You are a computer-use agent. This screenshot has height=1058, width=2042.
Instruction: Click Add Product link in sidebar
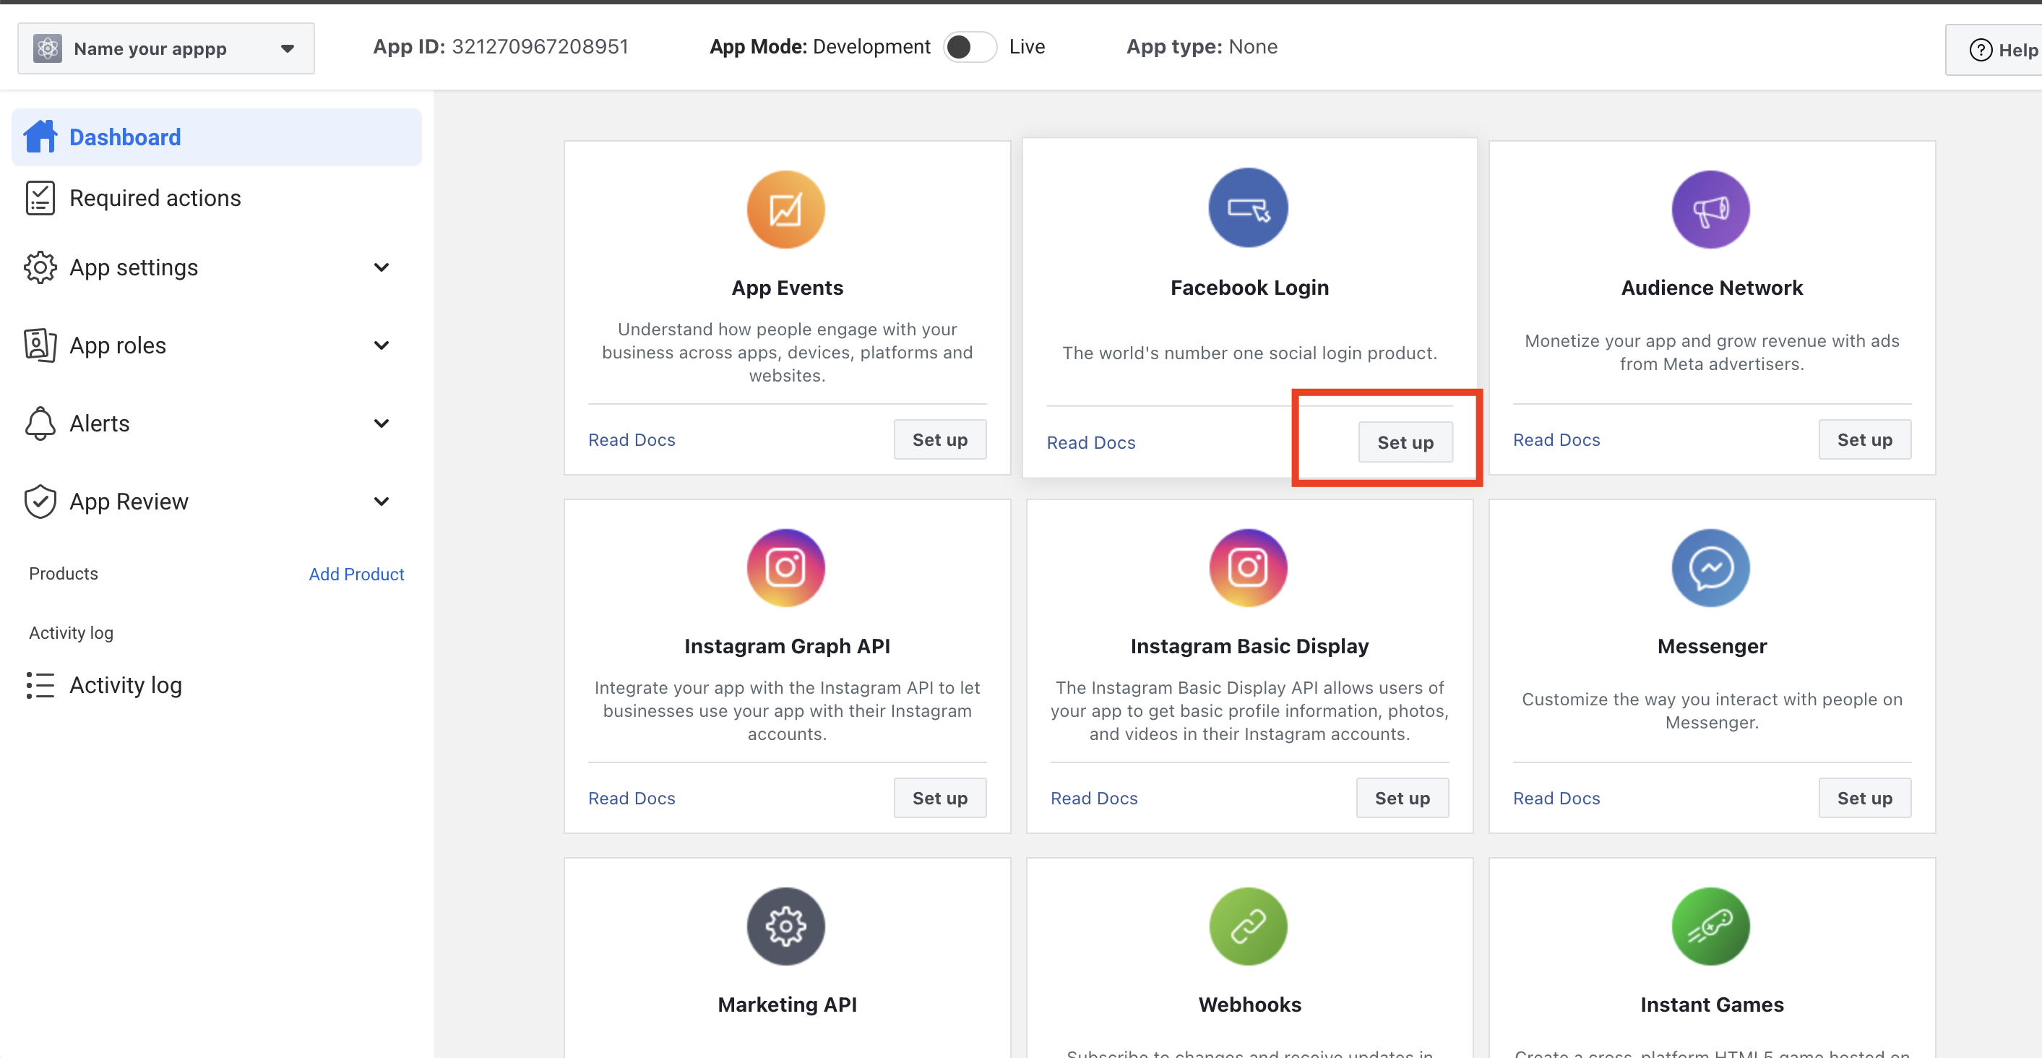point(356,575)
